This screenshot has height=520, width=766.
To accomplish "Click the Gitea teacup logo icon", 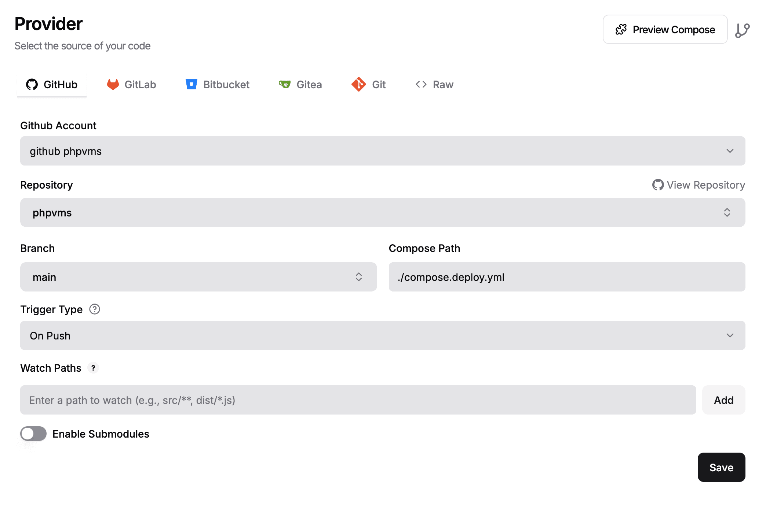I will [284, 84].
